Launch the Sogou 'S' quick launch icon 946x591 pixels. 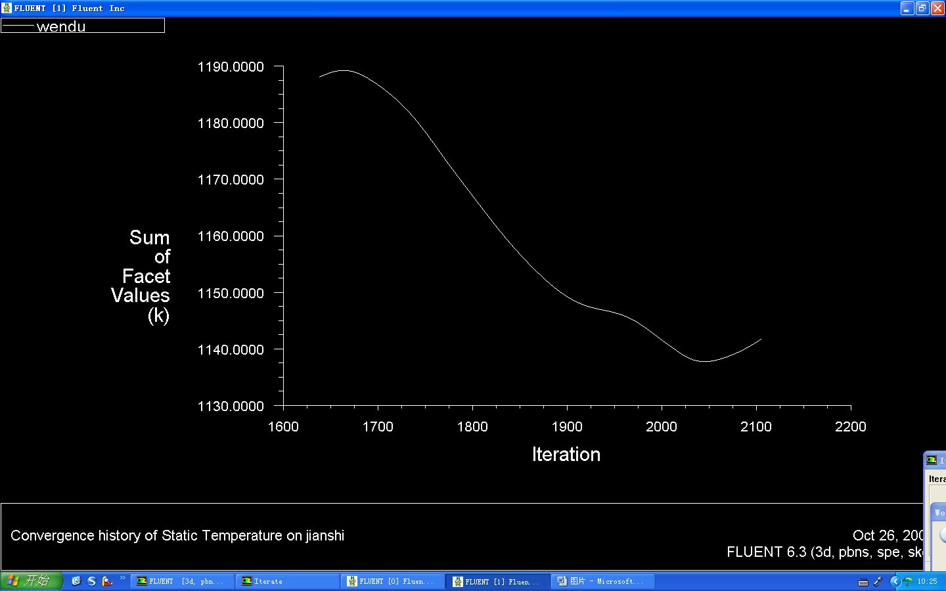click(x=91, y=581)
